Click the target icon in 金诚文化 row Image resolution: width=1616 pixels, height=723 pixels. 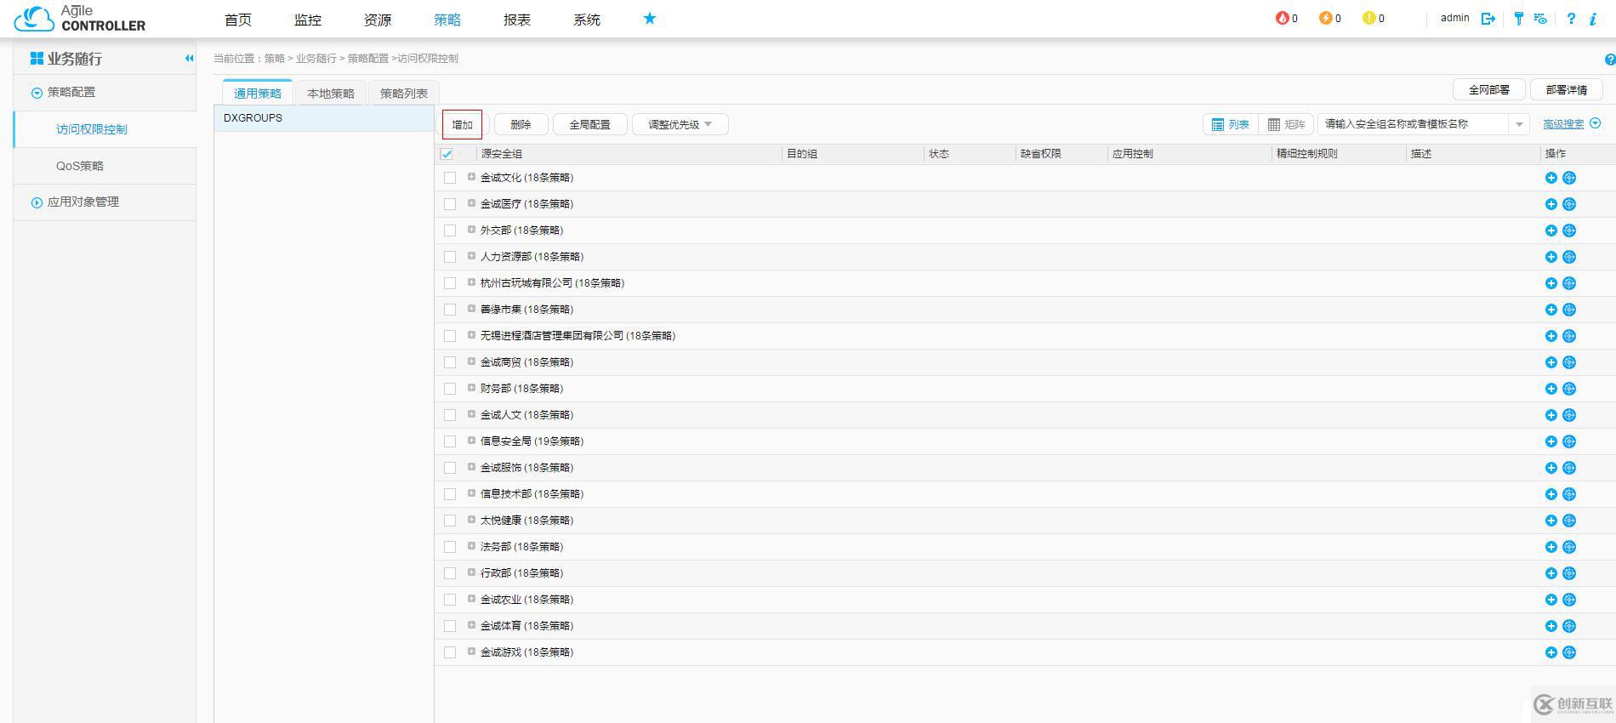pyautogui.click(x=1569, y=178)
